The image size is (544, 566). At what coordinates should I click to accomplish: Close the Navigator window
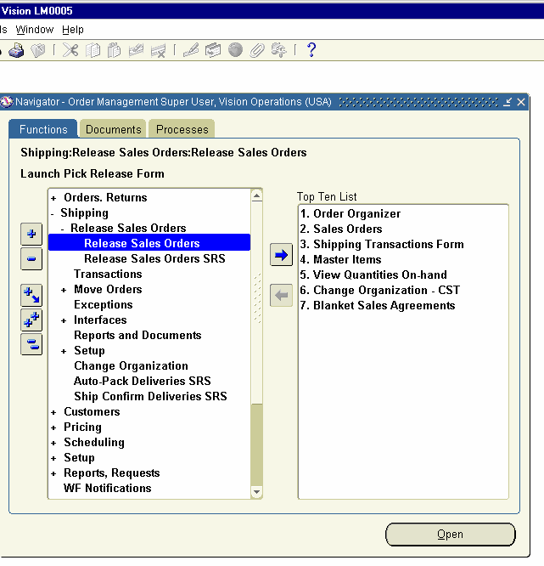[521, 102]
